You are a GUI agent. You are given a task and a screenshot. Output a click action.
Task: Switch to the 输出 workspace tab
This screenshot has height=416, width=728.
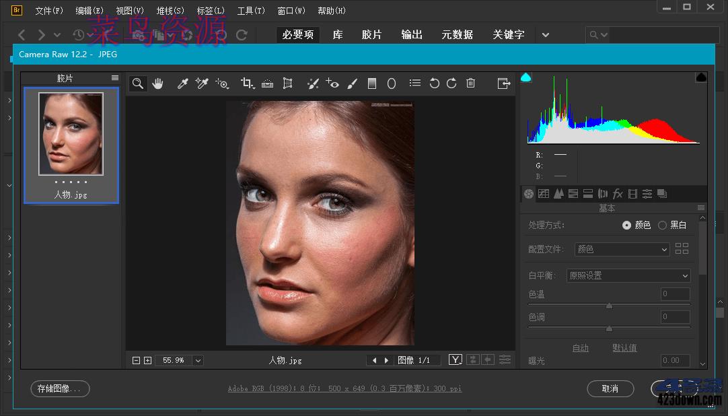tap(411, 34)
